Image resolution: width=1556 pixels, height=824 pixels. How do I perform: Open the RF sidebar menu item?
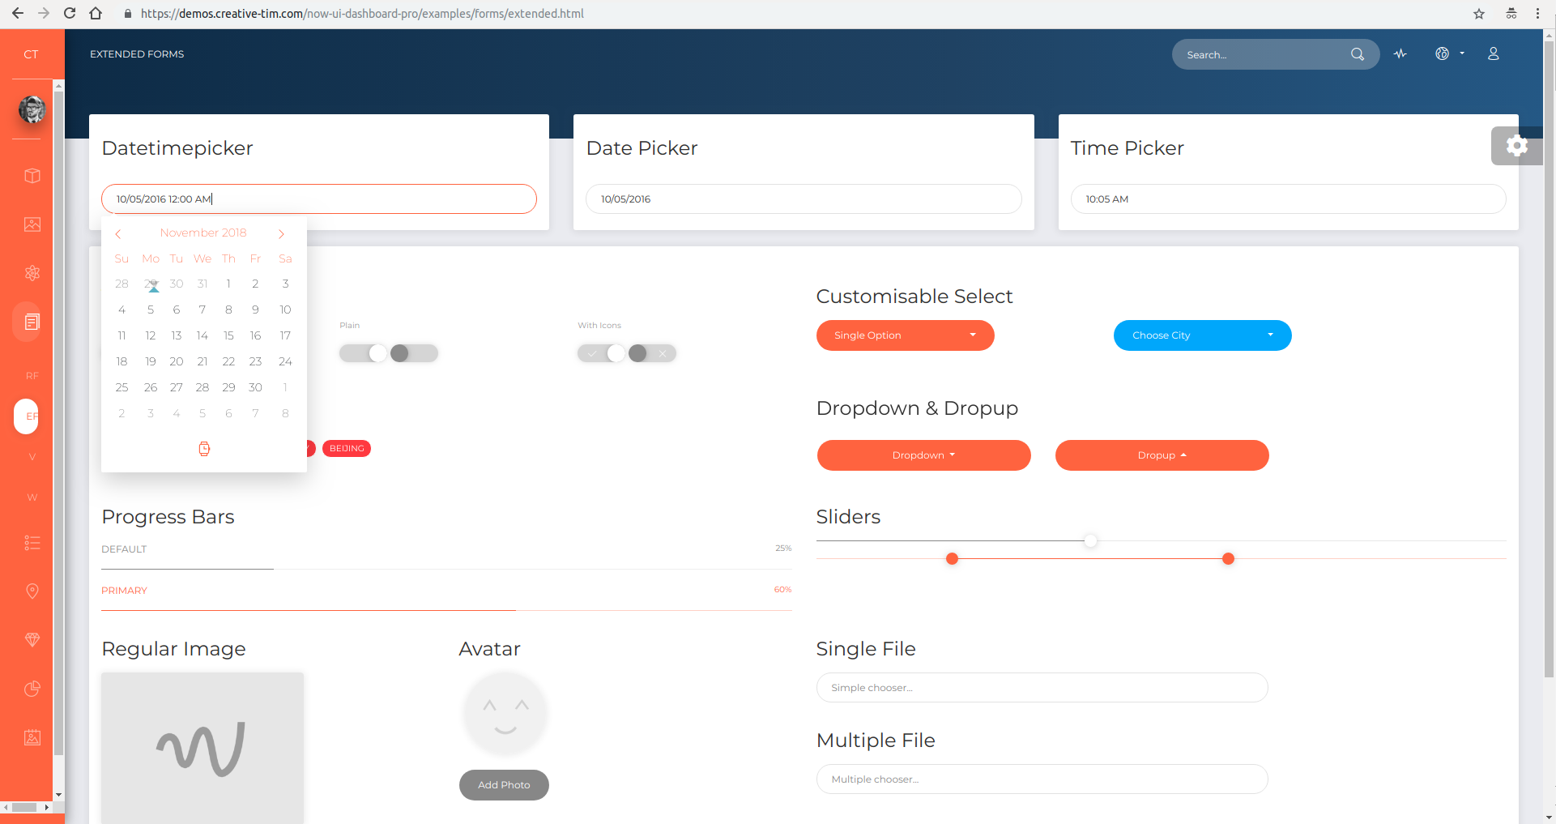32,376
